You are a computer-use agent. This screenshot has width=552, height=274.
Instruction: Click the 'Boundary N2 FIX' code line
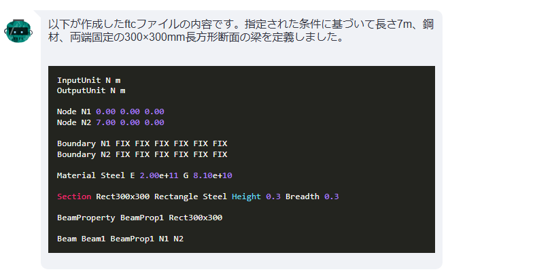(x=142, y=154)
